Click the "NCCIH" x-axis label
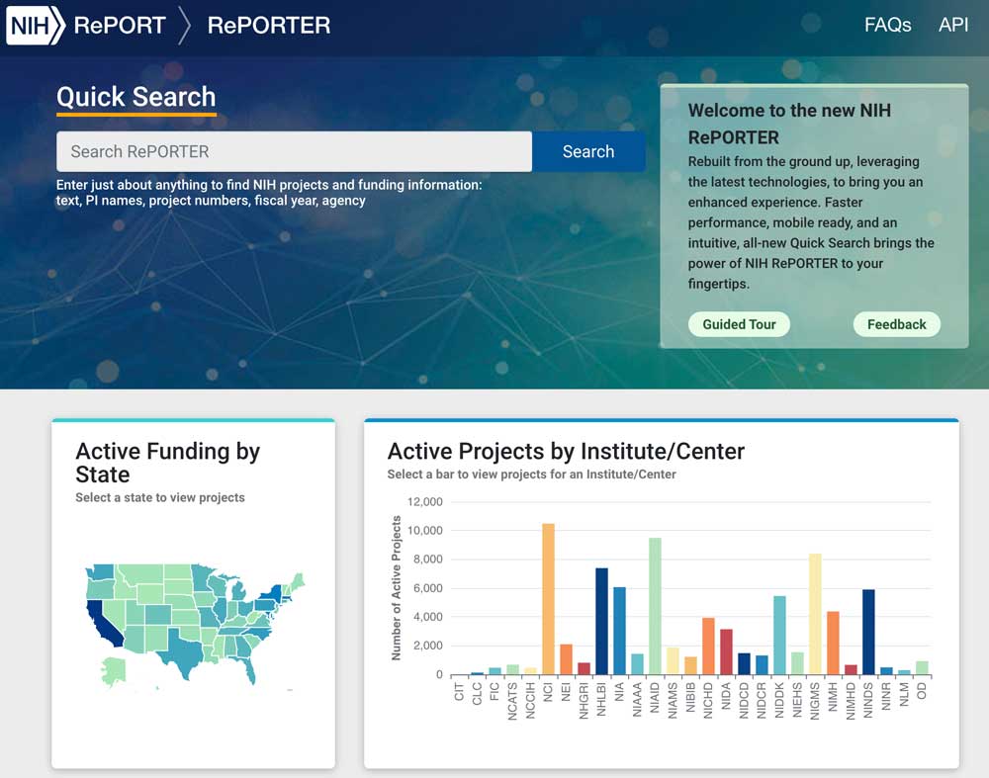The width and height of the screenshot is (989, 778). pyautogui.click(x=530, y=701)
